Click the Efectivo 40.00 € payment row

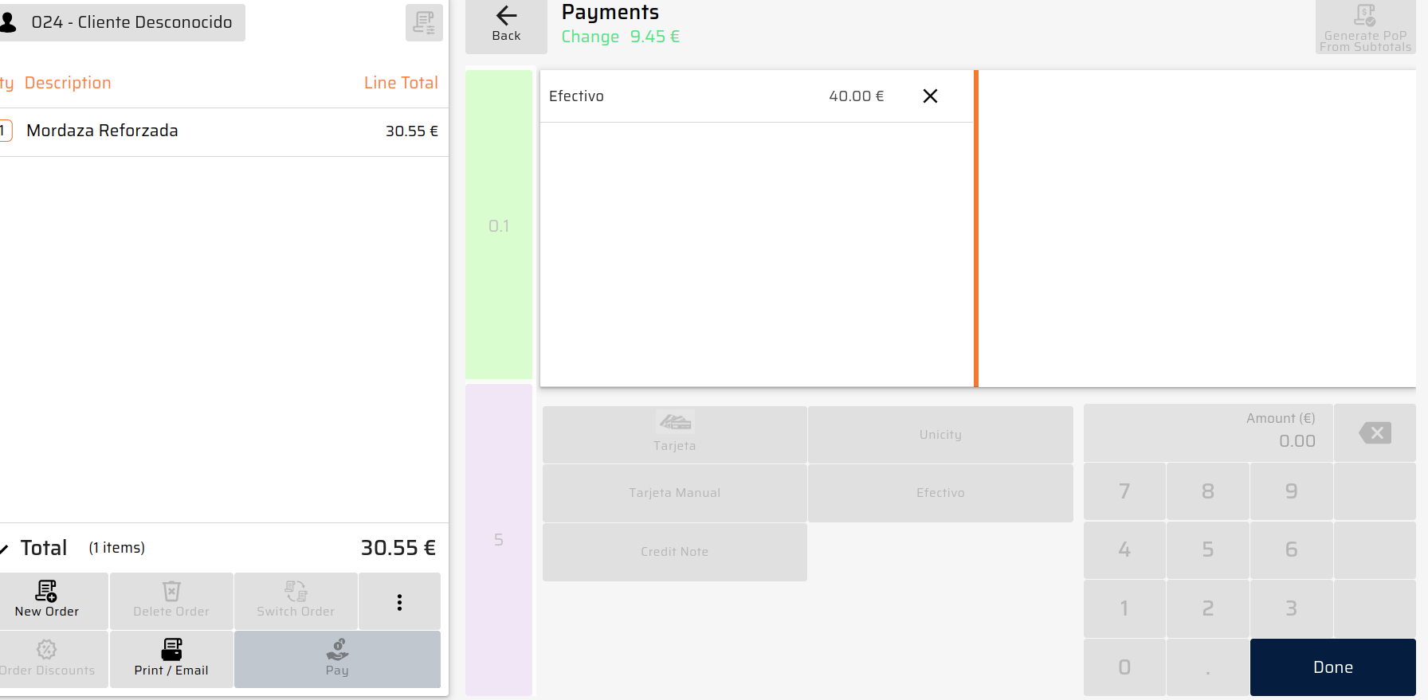pyautogui.click(x=757, y=96)
